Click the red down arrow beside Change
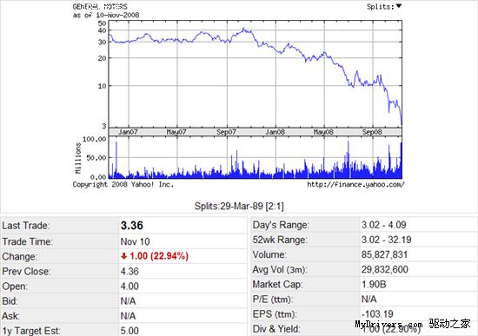Screen dimensions: 478x336 click(123, 256)
